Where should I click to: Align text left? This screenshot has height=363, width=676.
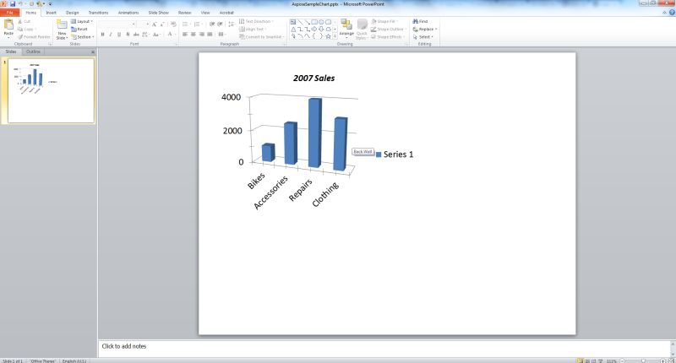pos(185,35)
